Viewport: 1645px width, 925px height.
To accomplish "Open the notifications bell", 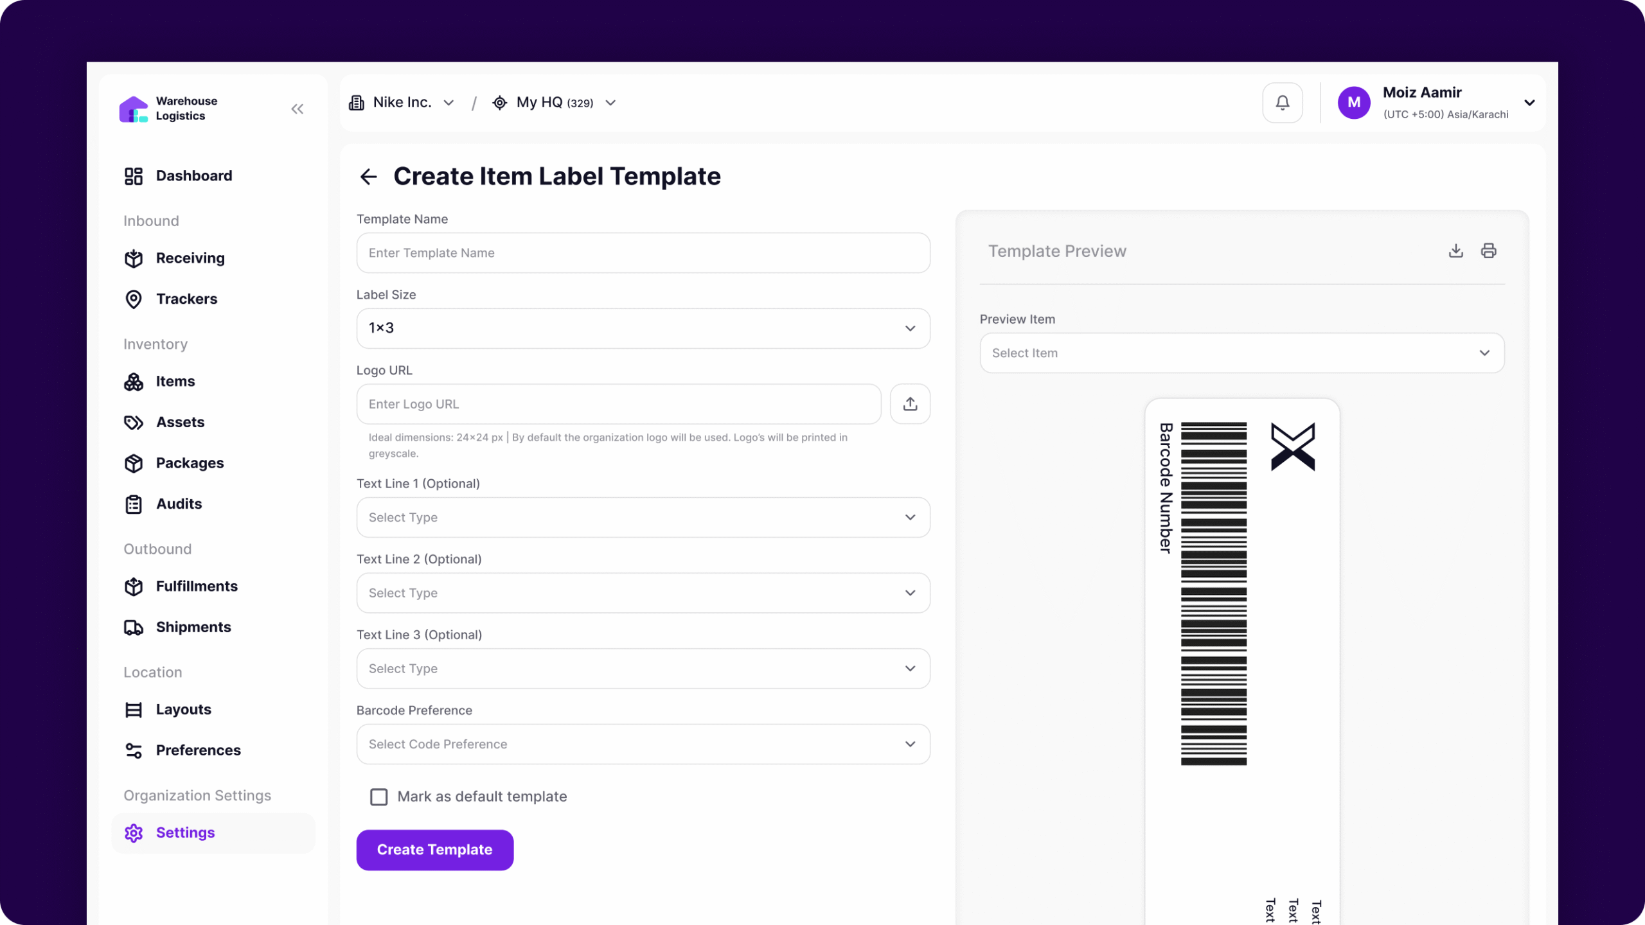I will [x=1282, y=102].
